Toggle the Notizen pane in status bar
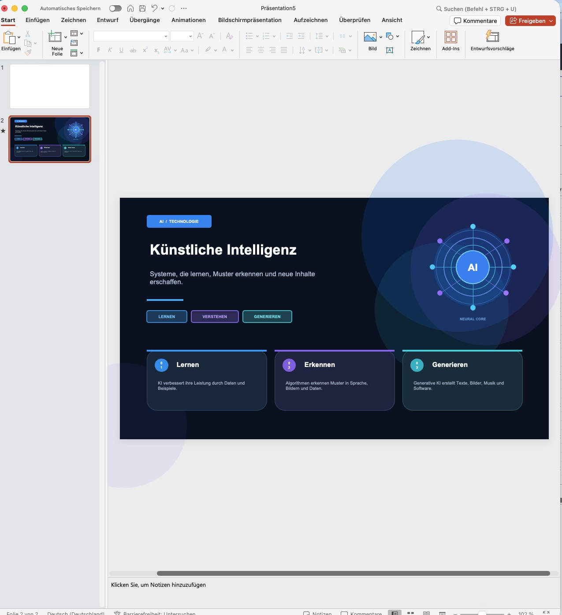Viewport: 562px width, 615px height. 317,613
